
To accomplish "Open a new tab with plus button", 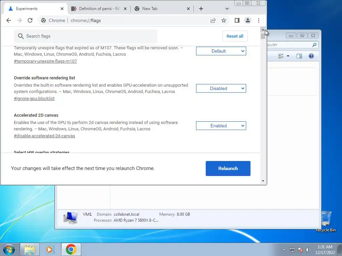I will tap(201, 9).
